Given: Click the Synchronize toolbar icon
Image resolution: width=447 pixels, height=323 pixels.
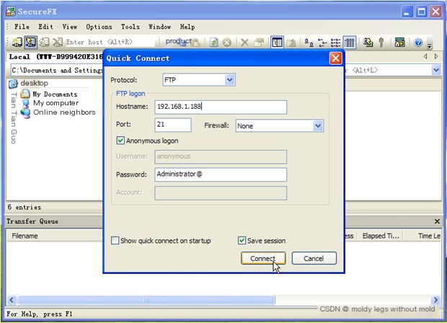Looking at the screenshot, I should click(368, 43).
